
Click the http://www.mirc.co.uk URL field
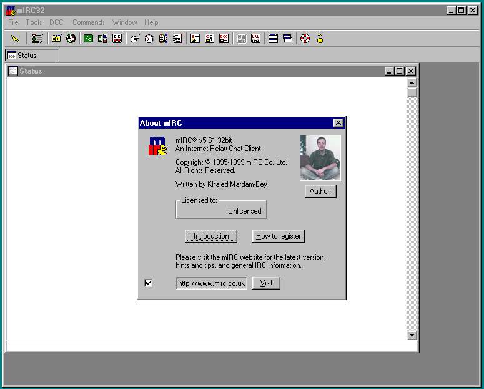[212, 283]
